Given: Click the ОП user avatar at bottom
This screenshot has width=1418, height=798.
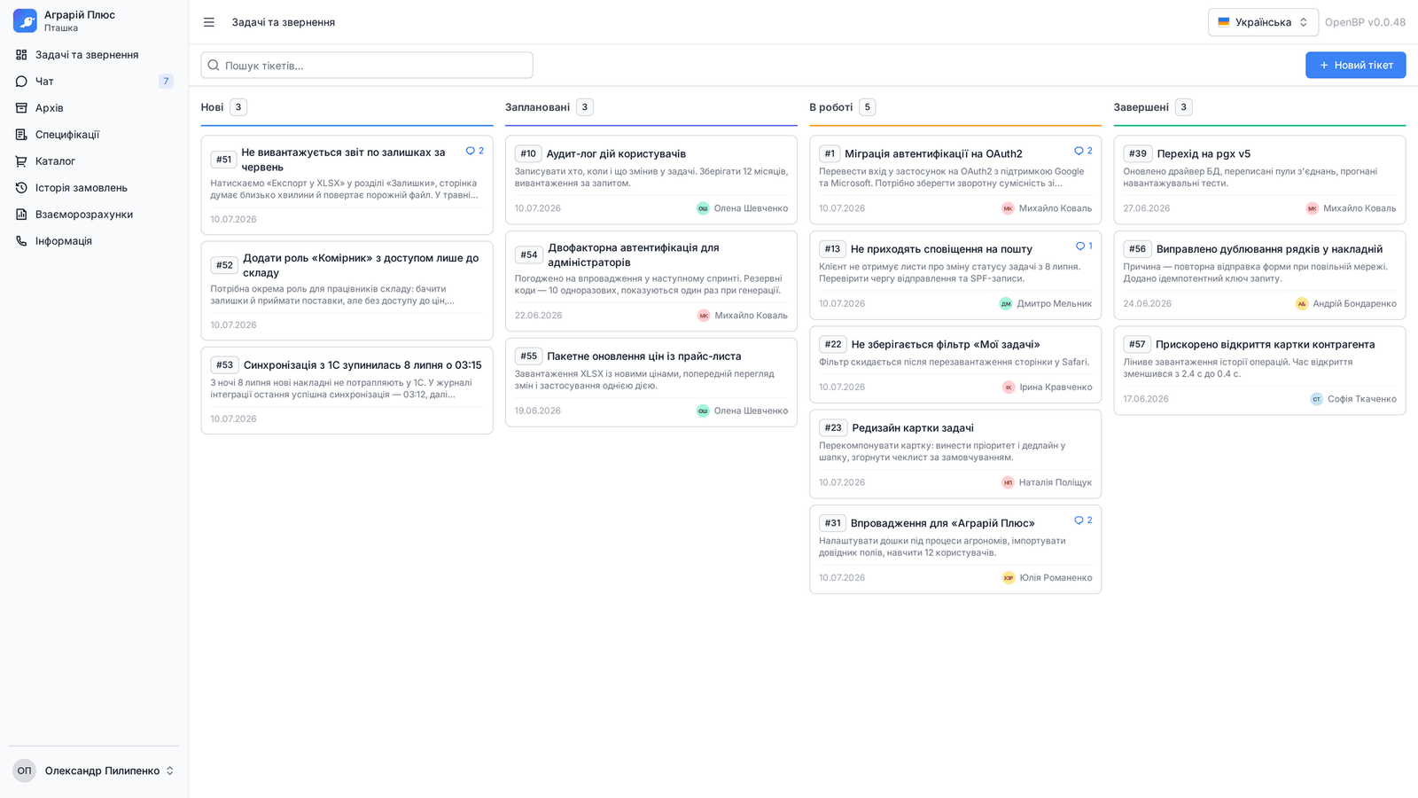Looking at the screenshot, I should (x=25, y=771).
